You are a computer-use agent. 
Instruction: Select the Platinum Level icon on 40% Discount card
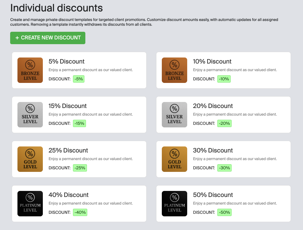pyautogui.click(x=30, y=204)
